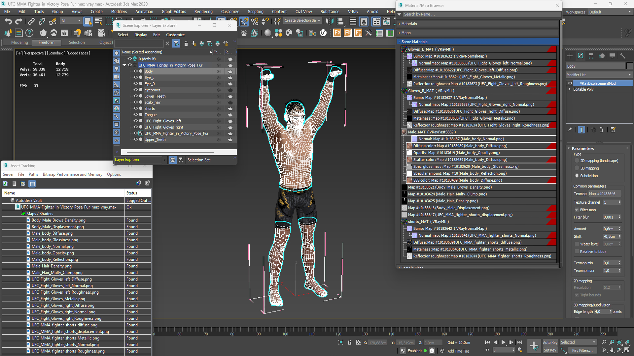The width and height of the screenshot is (634, 356).
Task: Click the Pan View hand icon
Action: (x=612, y=350)
